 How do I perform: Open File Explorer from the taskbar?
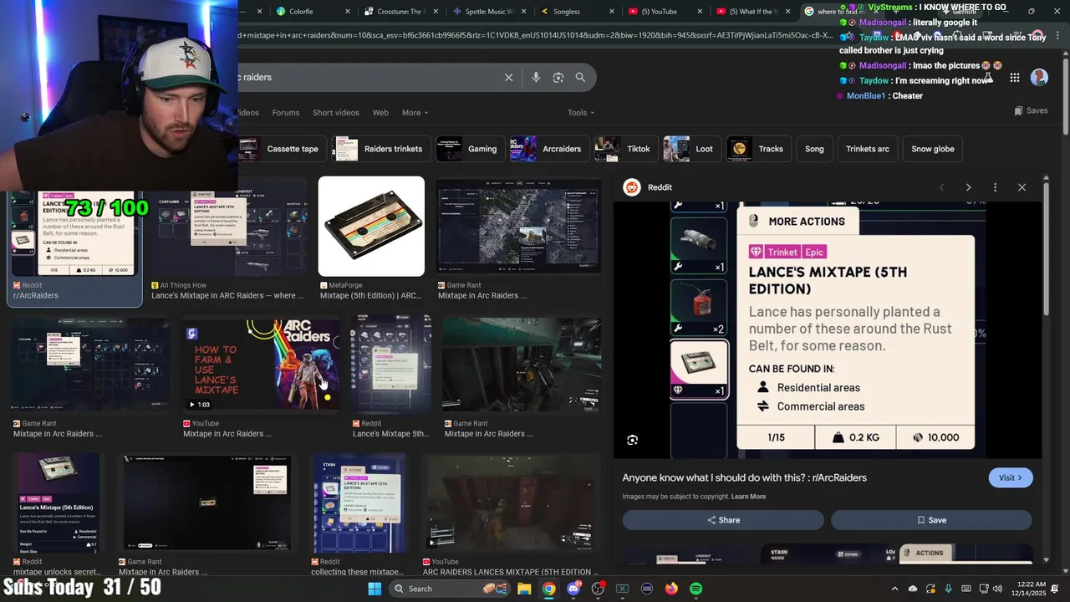pyautogui.click(x=524, y=589)
